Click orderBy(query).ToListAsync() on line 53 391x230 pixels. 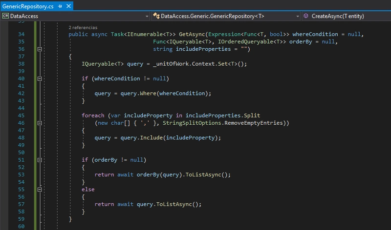click(182, 175)
